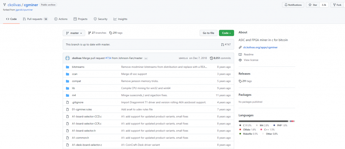Click the bitstreams folder icon
This screenshot has width=345, height=149.
coord(67,67)
